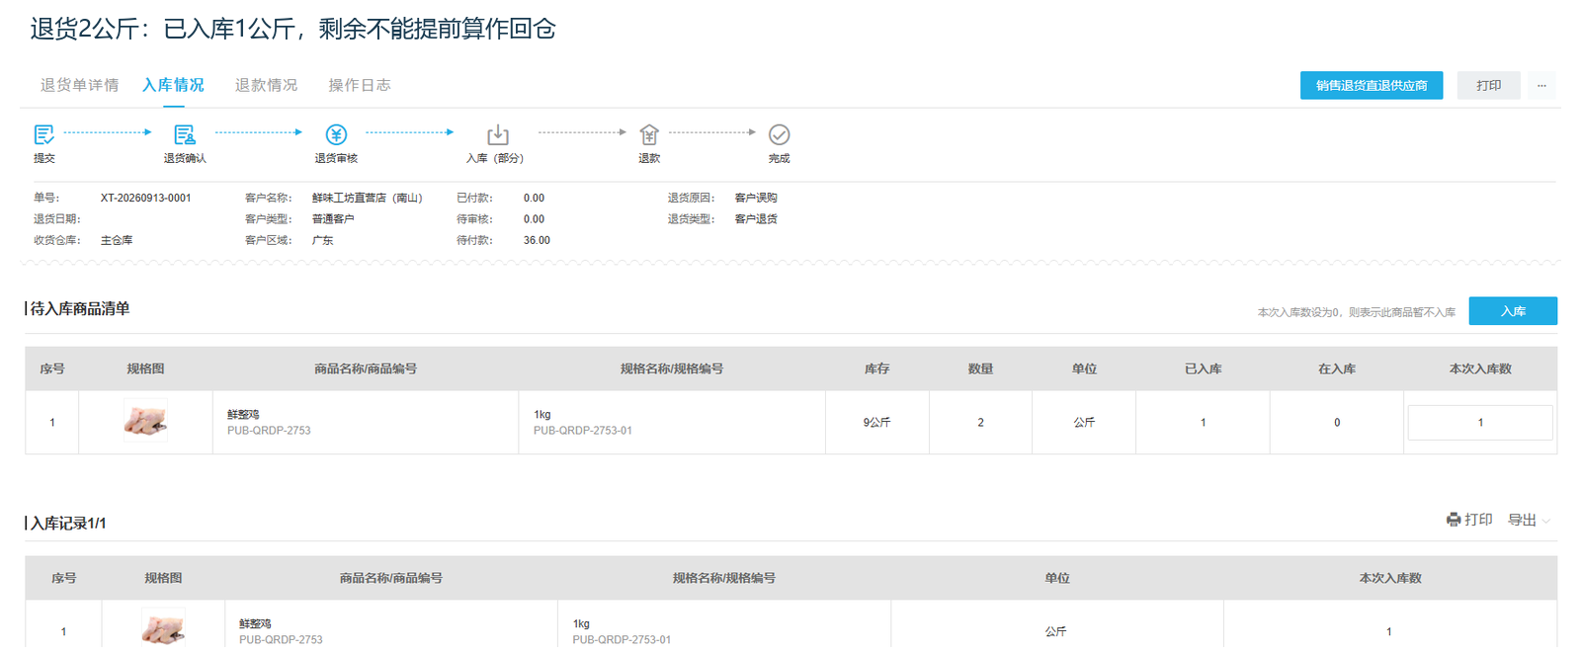
Task: Click the blue 入库 button
Action: tap(1513, 311)
